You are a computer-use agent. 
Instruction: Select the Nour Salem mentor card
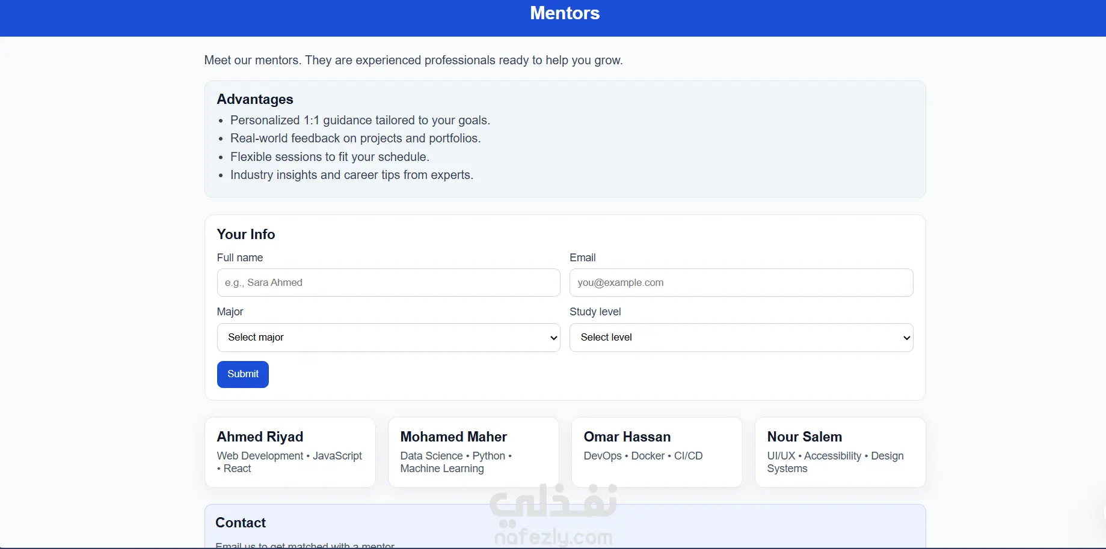point(840,452)
